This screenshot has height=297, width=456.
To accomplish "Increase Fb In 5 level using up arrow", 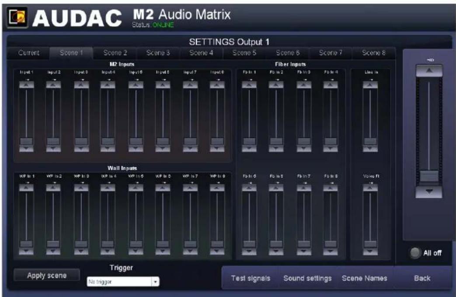I will [x=249, y=188].
